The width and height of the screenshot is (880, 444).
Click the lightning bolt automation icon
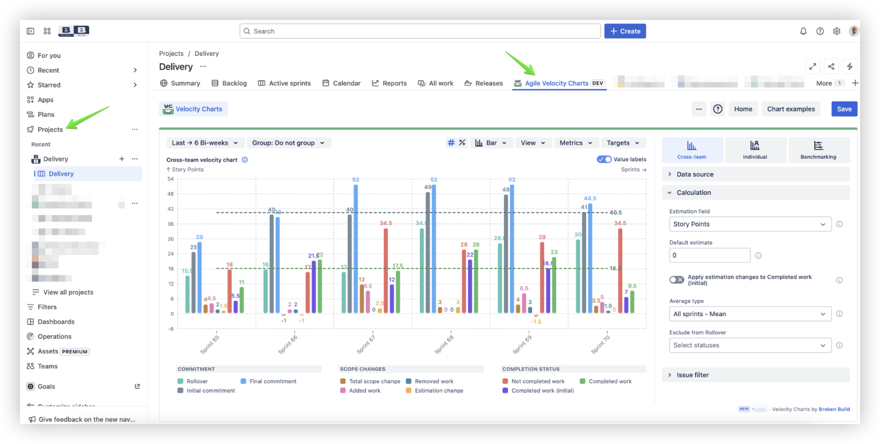[850, 66]
